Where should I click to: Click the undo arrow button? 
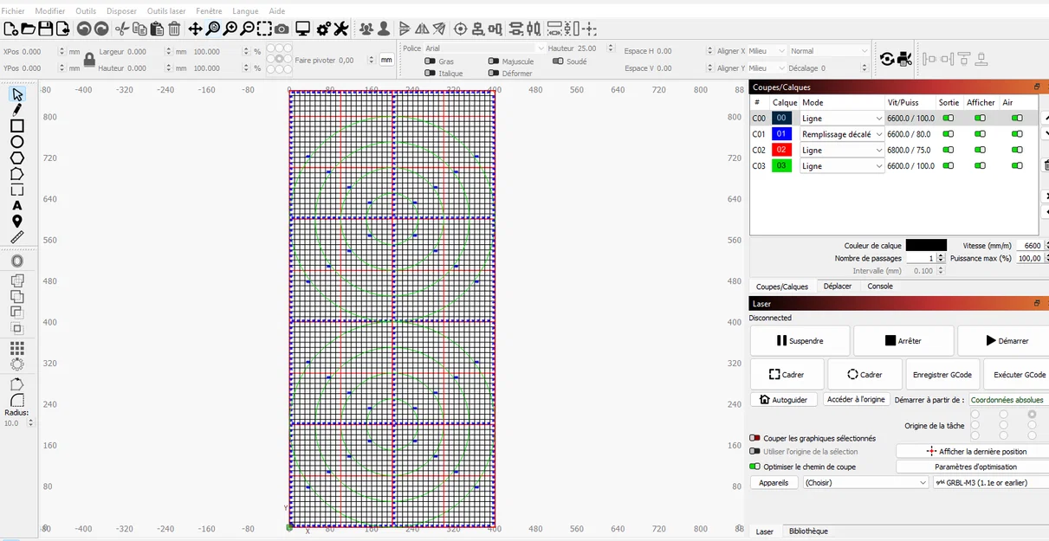[84, 29]
